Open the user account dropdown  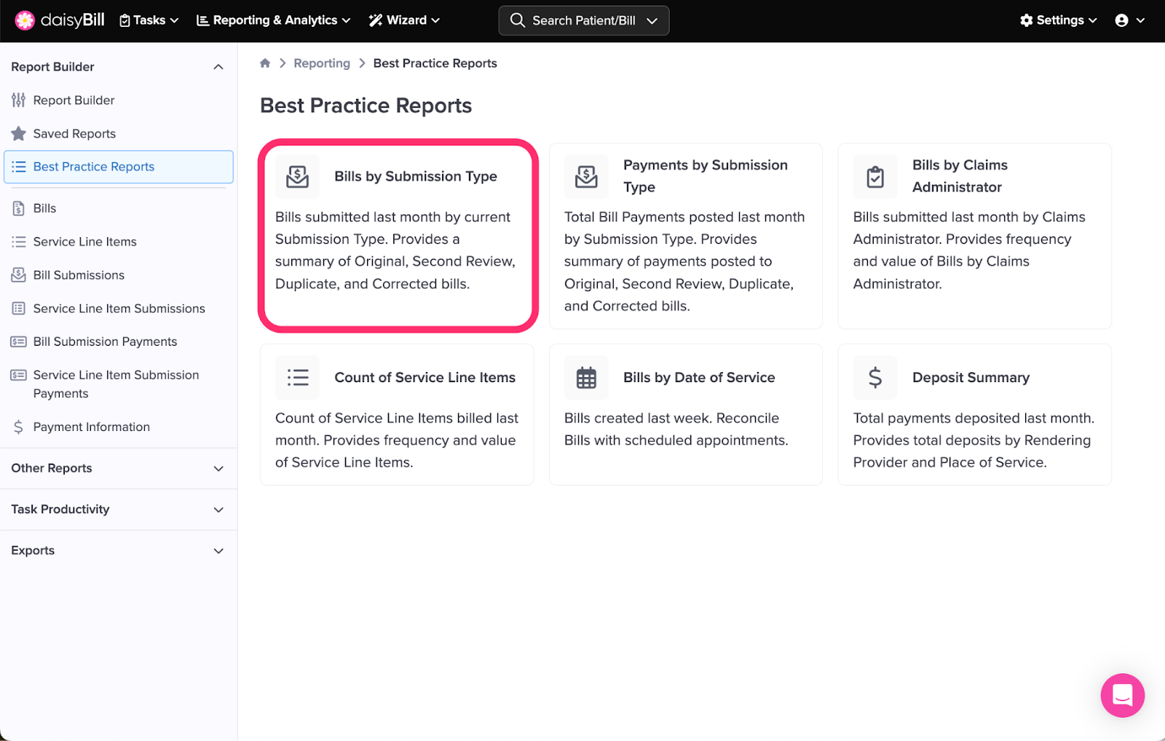pos(1129,20)
